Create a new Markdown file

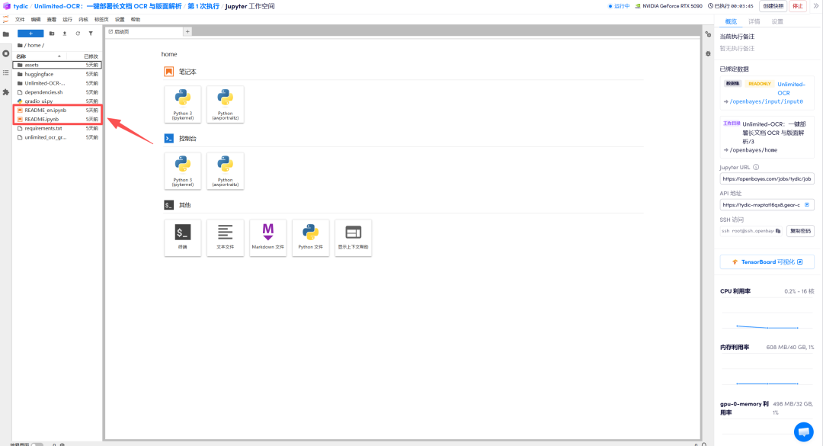[267, 238]
